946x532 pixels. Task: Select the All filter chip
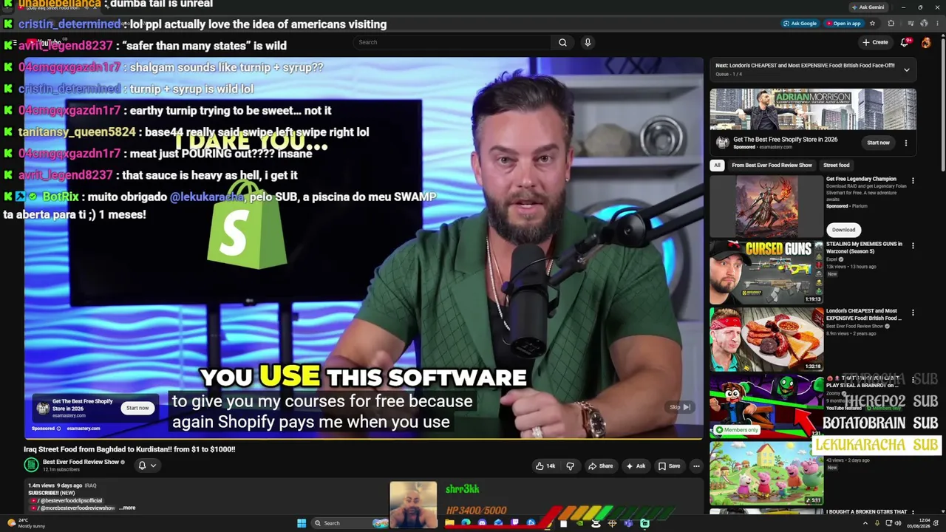[x=717, y=166]
